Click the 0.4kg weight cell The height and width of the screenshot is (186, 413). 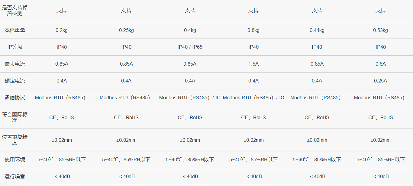click(x=190, y=30)
